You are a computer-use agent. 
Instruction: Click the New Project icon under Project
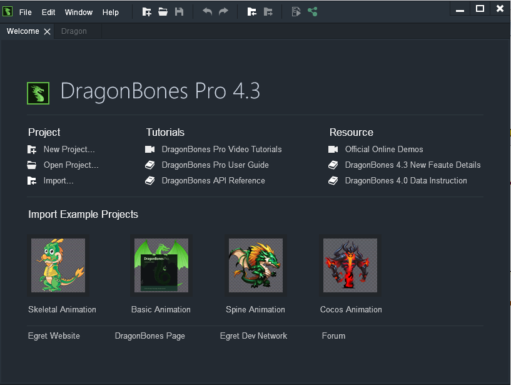[32, 150]
